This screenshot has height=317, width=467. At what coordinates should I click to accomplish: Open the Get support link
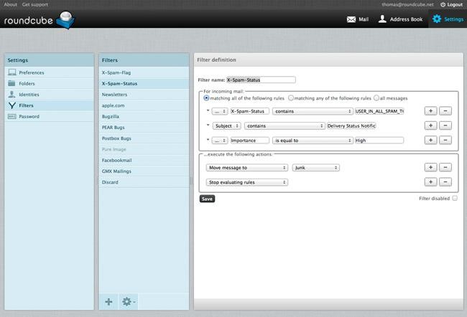click(35, 4)
